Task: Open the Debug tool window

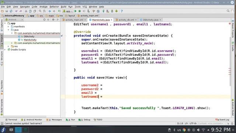Action: (84, 120)
